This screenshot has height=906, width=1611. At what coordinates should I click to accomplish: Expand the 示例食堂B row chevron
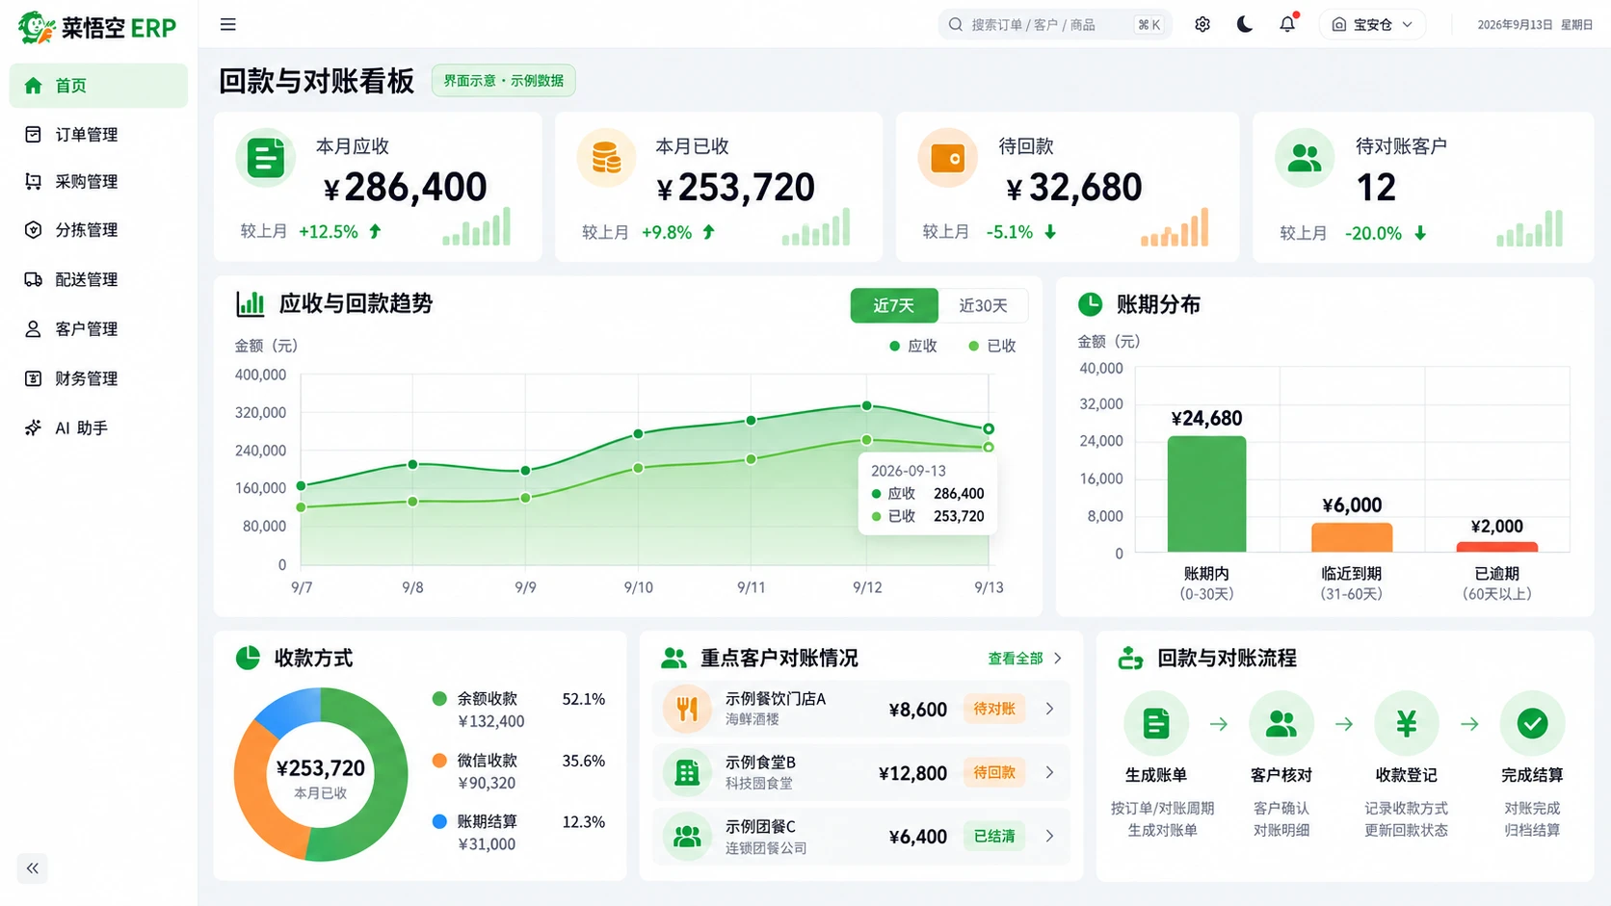pos(1049,772)
